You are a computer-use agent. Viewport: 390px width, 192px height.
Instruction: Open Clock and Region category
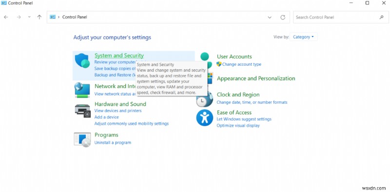pyautogui.click(x=238, y=95)
